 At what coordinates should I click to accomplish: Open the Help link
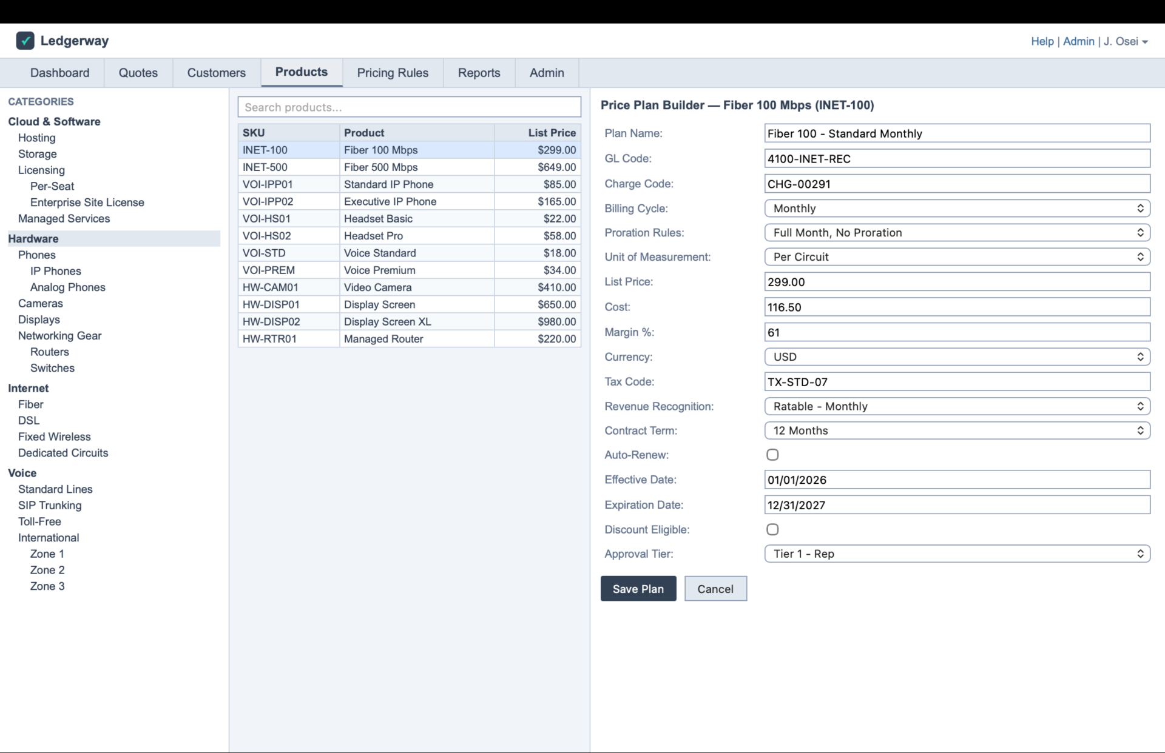pyautogui.click(x=1042, y=41)
